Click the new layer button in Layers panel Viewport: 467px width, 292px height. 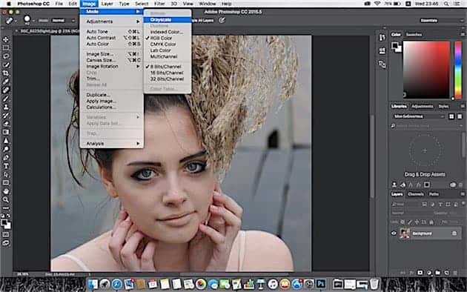tap(446, 273)
